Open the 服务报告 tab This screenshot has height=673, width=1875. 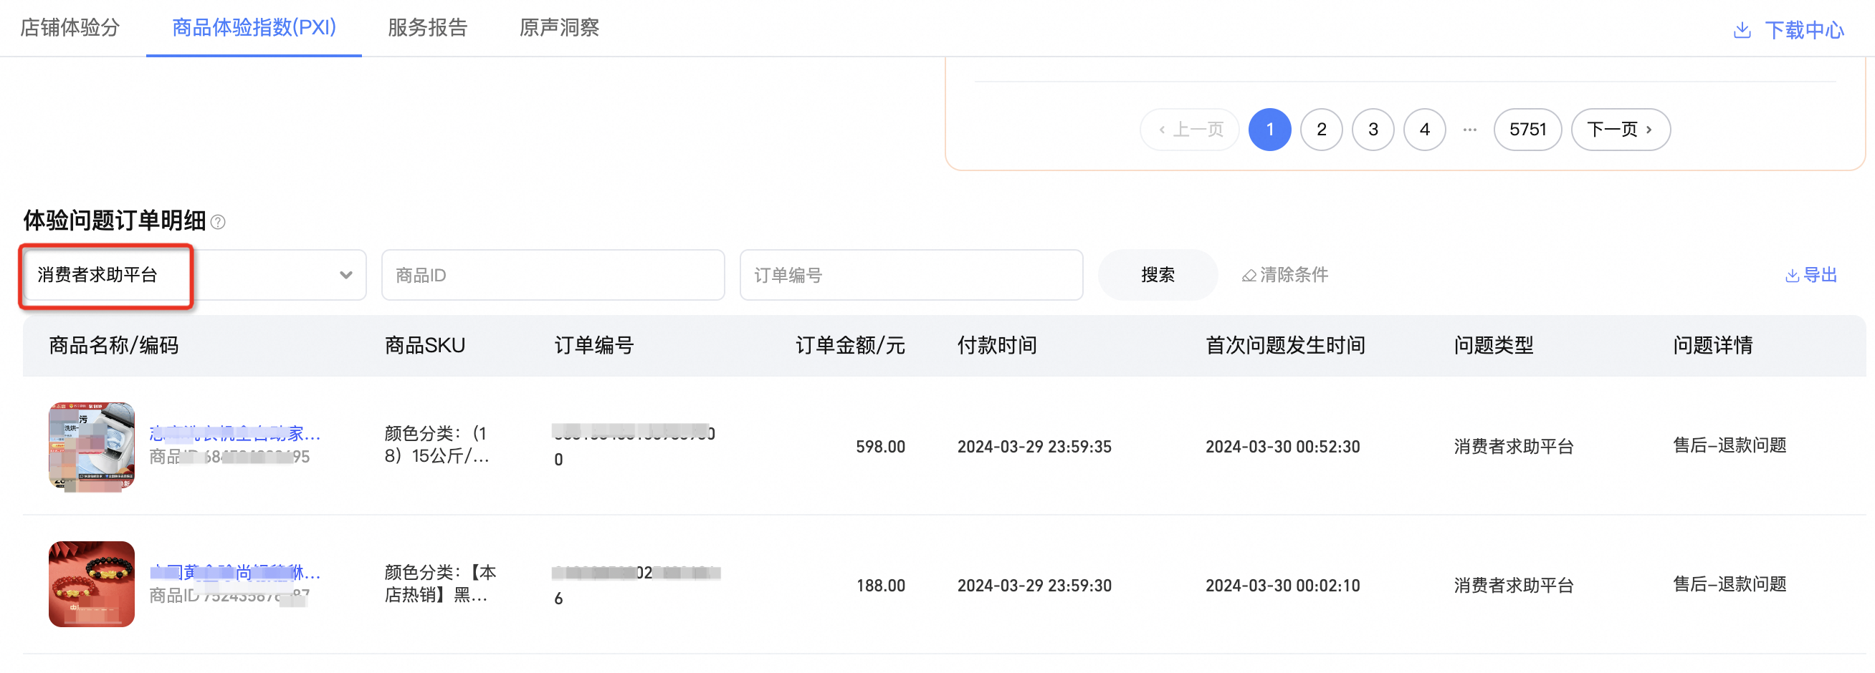tap(427, 28)
